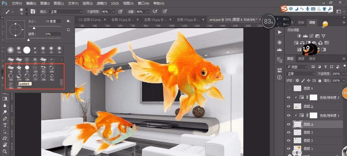Select the 色相/饱和度 2 layer mask thumbnail

313,97
